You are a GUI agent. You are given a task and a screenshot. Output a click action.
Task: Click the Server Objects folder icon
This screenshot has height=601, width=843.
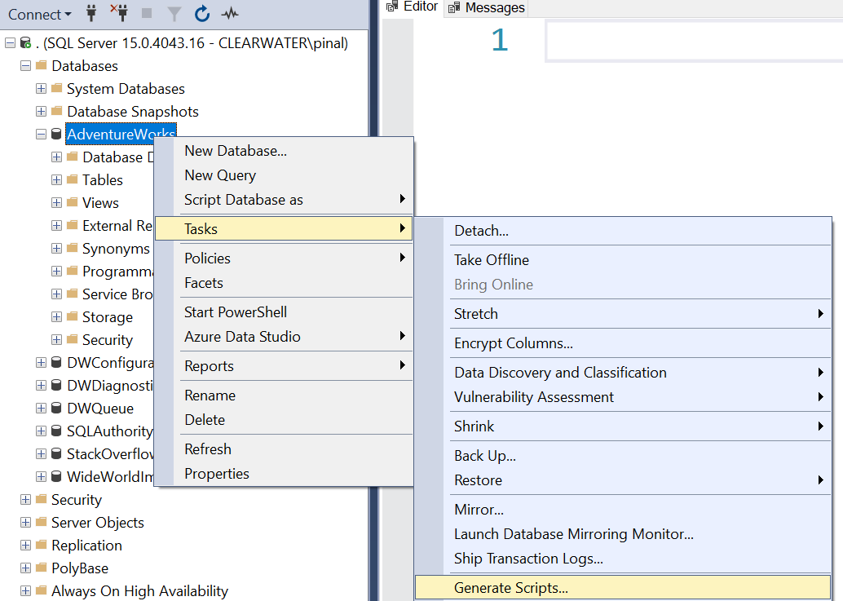coord(42,522)
